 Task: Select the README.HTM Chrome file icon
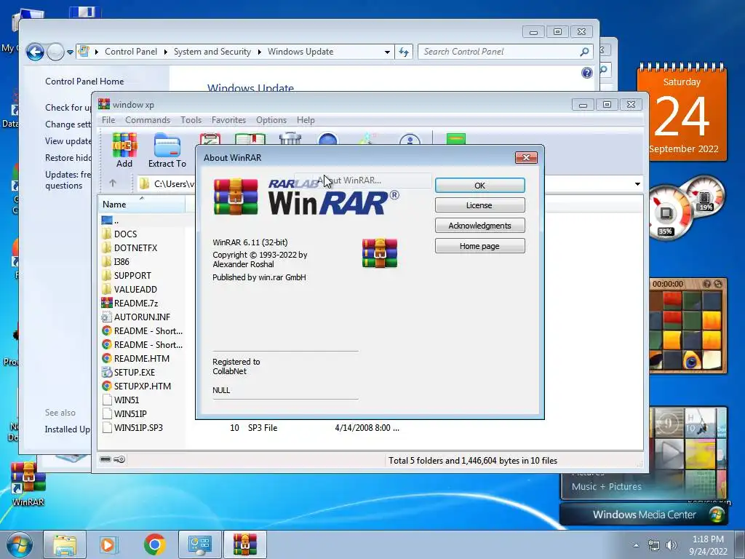click(x=106, y=358)
